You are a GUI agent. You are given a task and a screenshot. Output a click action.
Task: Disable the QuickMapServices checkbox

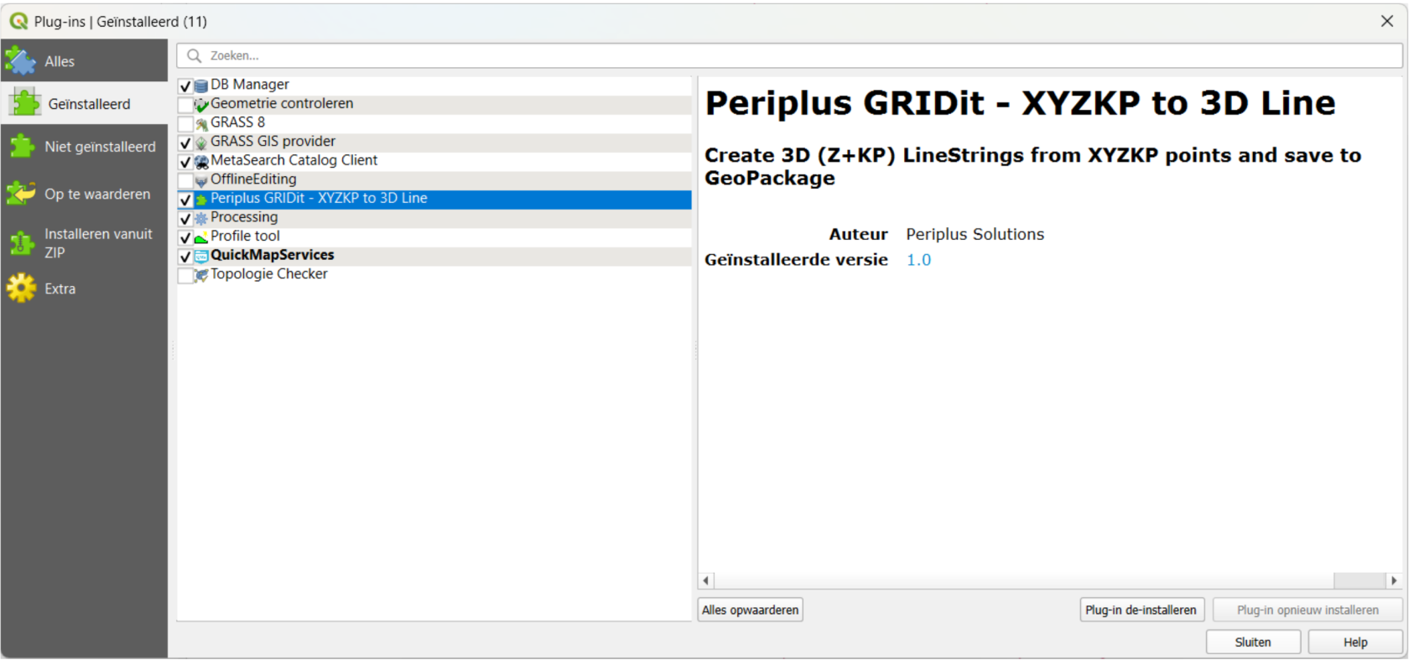tap(185, 256)
